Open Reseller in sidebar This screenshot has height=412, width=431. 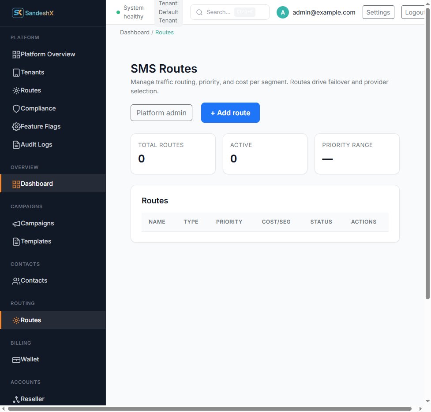tap(53, 399)
